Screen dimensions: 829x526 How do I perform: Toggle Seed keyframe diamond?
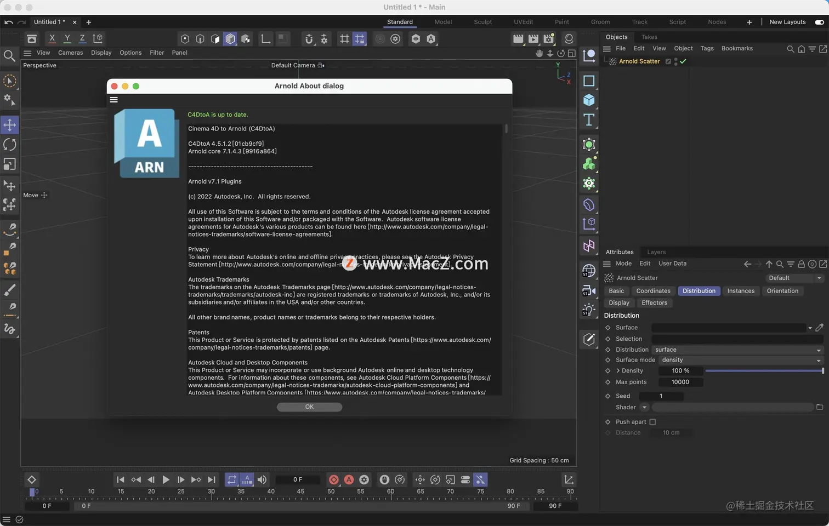[607, 396]
